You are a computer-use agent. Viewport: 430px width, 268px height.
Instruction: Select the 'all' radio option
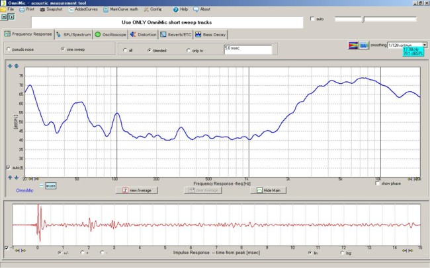point(125,50)
